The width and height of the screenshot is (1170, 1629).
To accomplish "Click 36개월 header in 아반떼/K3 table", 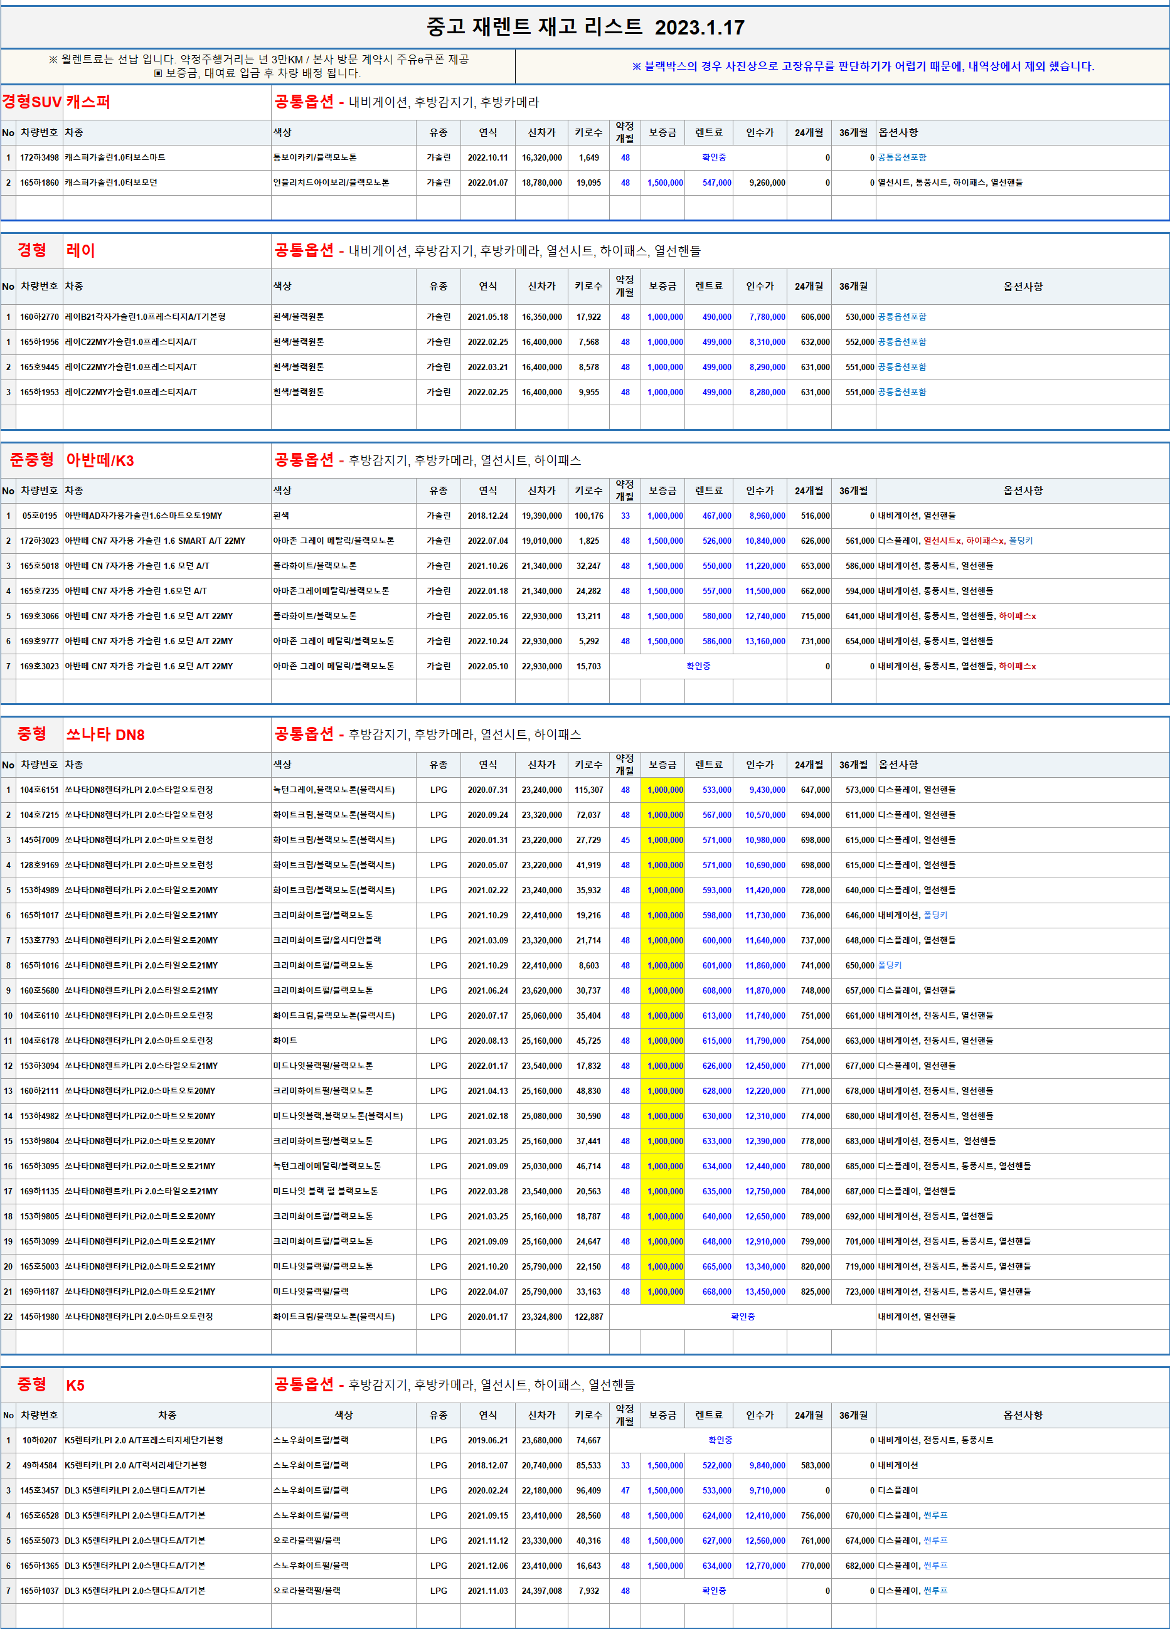I will [x=854, y=491].
